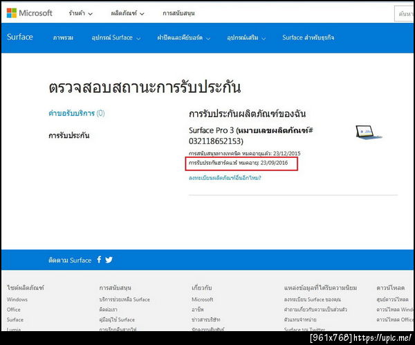
Task: Go to the Surface home link
Action: point(20,37)
